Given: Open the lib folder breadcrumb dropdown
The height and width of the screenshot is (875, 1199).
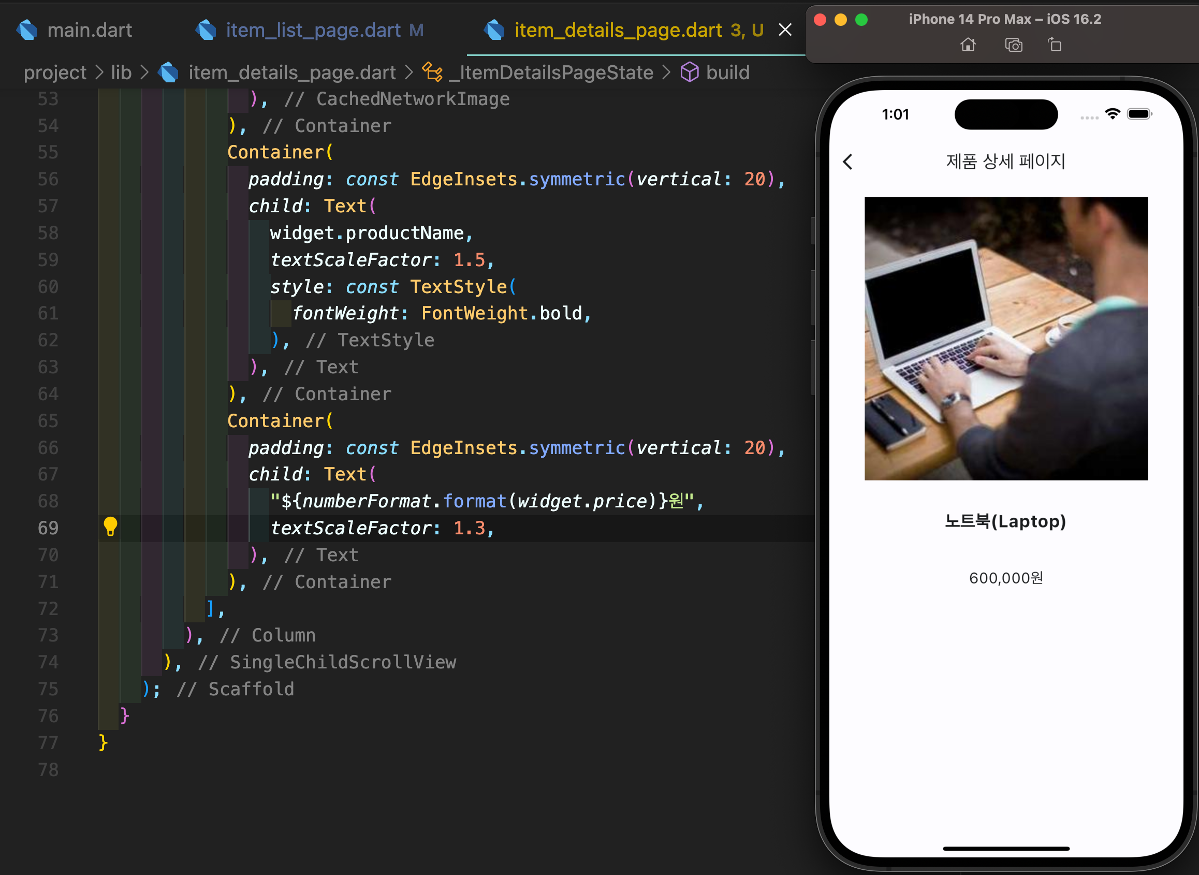Looking at the screenshot, I should (x=121, y=72).
